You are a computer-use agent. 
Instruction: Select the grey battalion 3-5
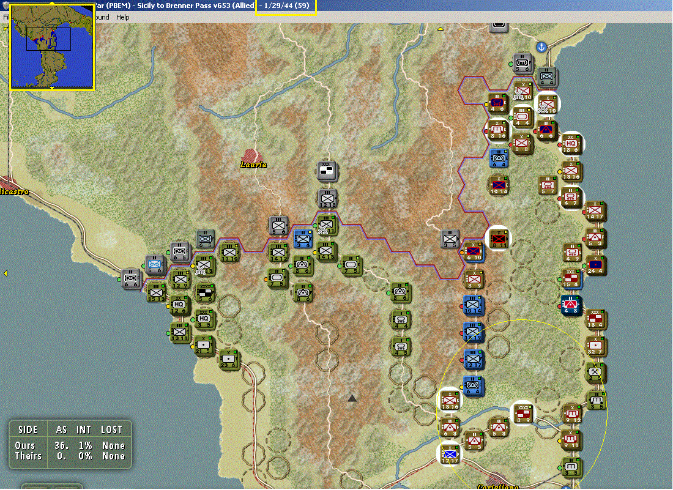450,239
